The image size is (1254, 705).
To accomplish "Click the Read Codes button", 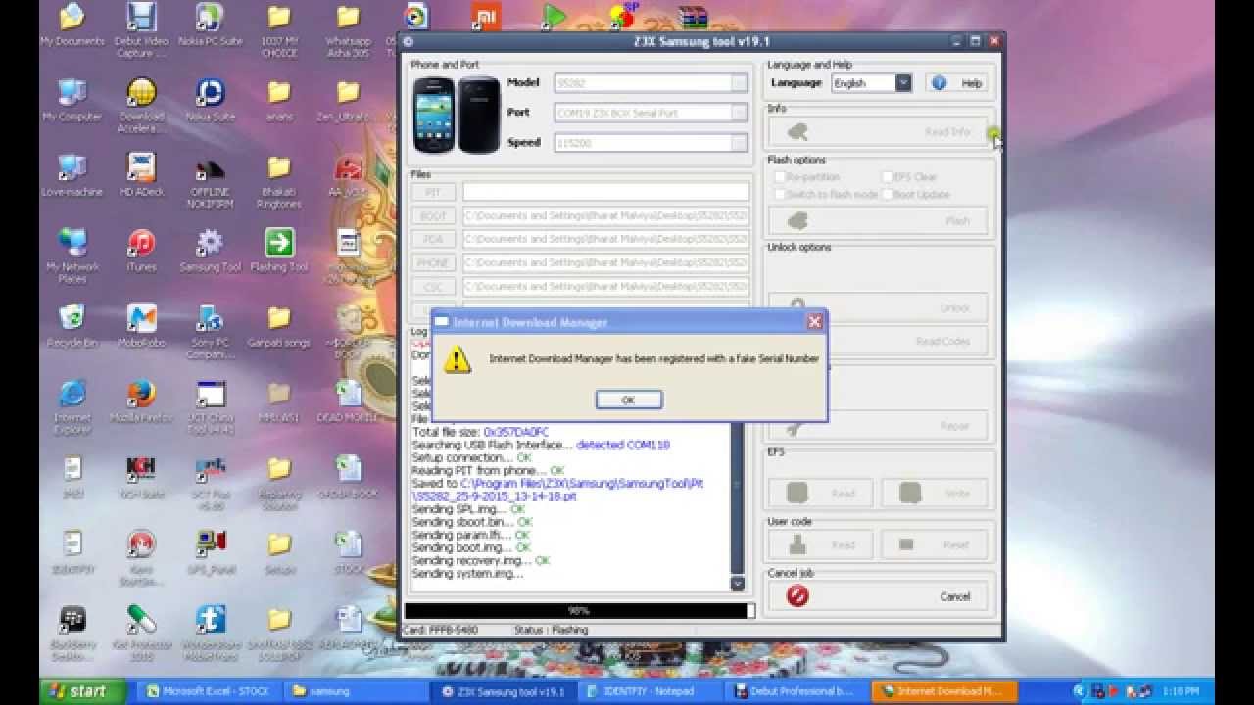I will click(x=879, y=341).
